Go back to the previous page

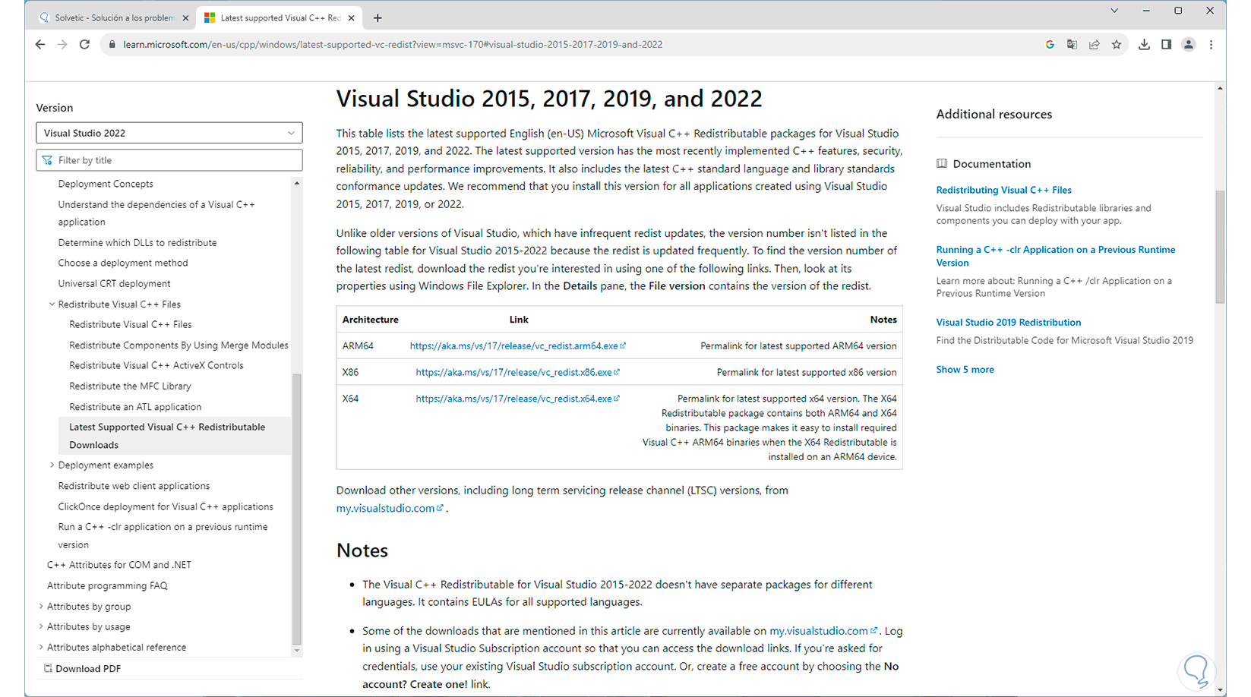pyautogui.click(x=40, y=45)
